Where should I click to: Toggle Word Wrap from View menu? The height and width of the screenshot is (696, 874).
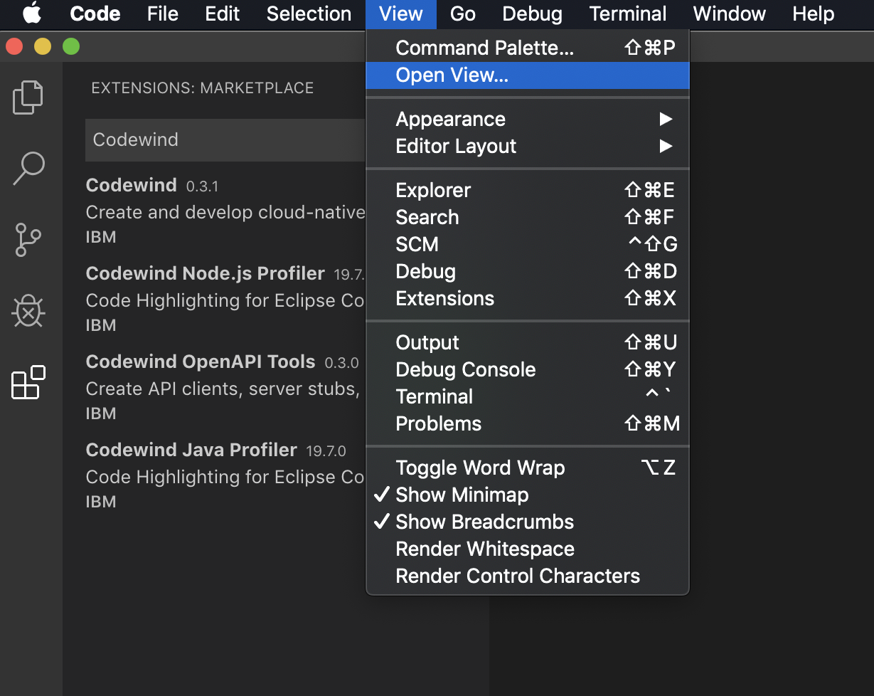click(527, 468)
